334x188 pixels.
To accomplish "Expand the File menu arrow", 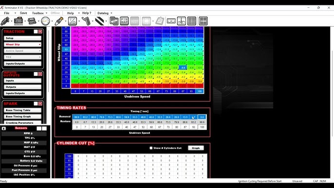I will (15, 13).
